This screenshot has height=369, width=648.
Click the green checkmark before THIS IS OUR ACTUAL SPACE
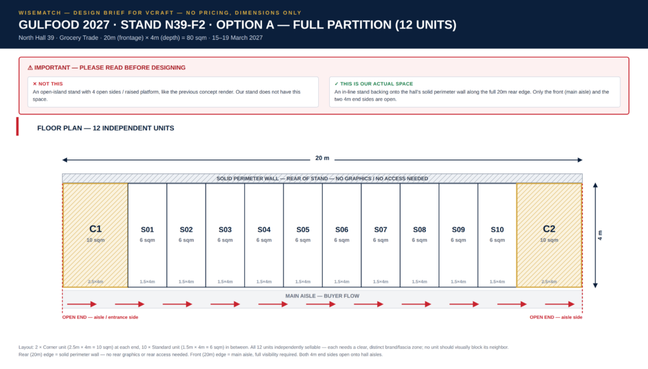pos(337,84)
